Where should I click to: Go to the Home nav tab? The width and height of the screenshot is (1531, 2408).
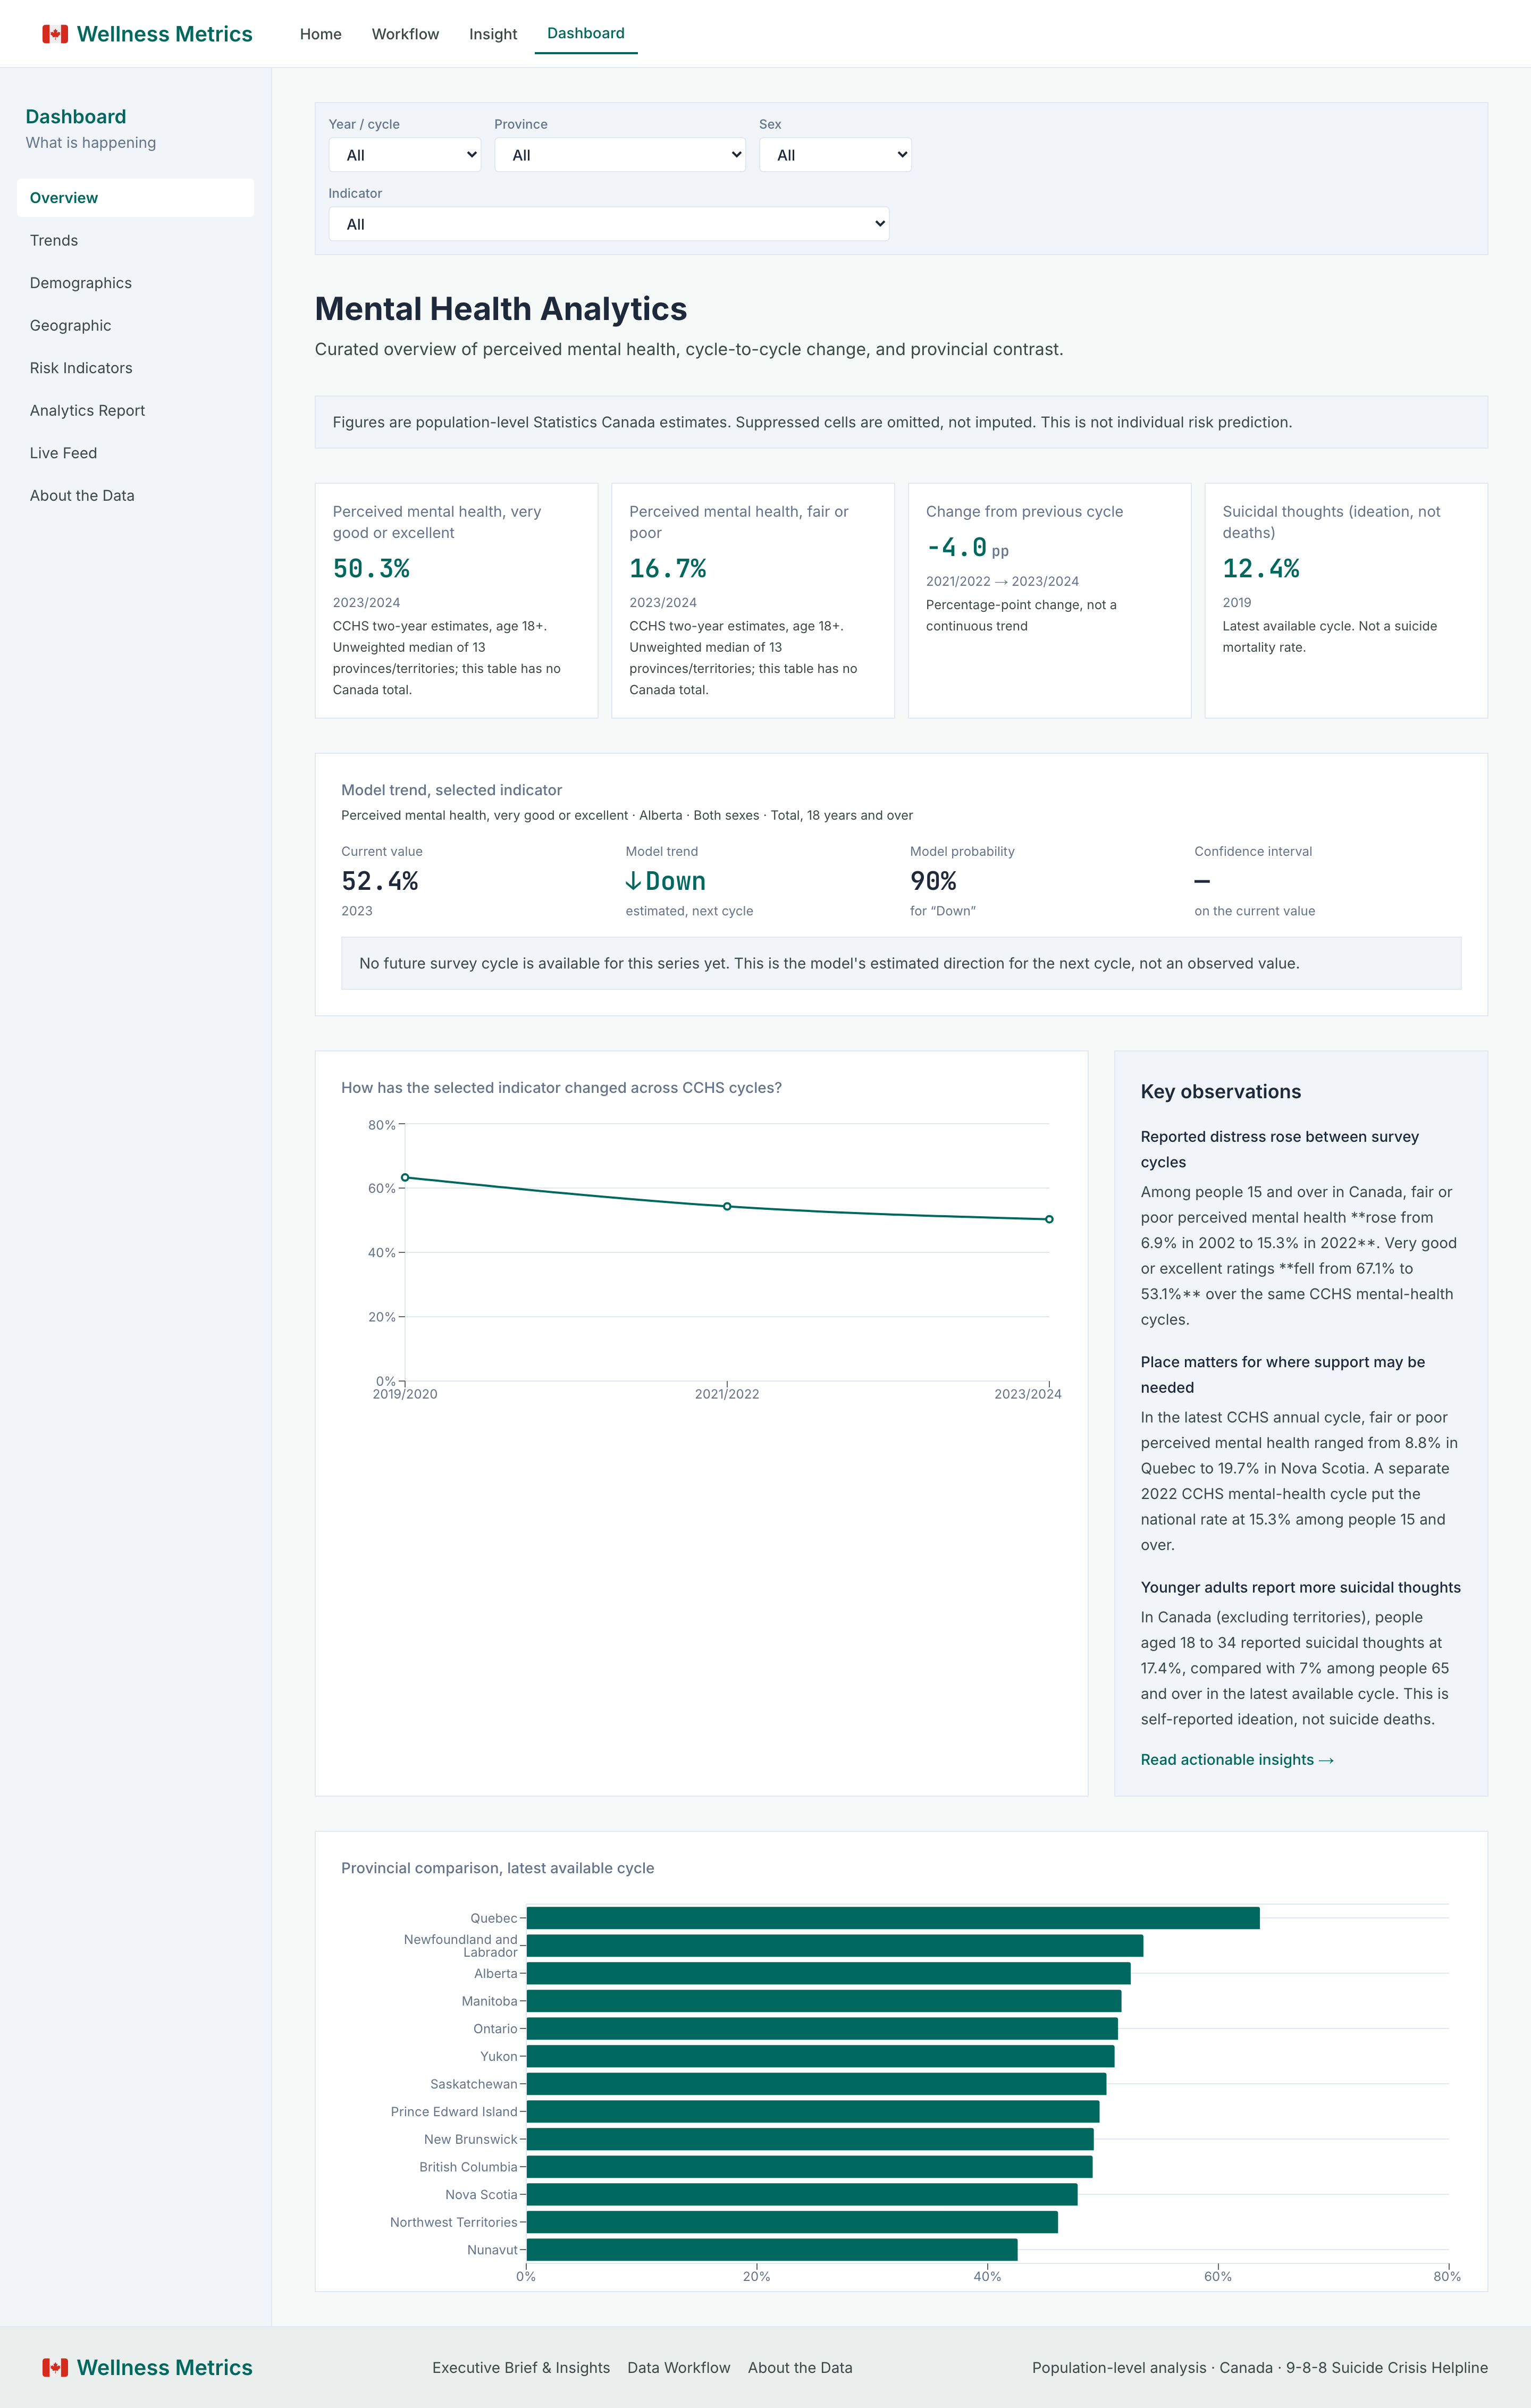click(x=321, y=34)
